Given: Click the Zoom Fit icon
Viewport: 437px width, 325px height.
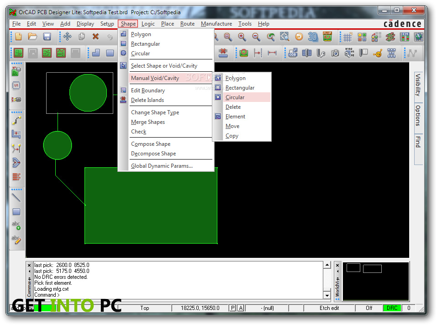Looking at the screenshot, I should point(284,37).
